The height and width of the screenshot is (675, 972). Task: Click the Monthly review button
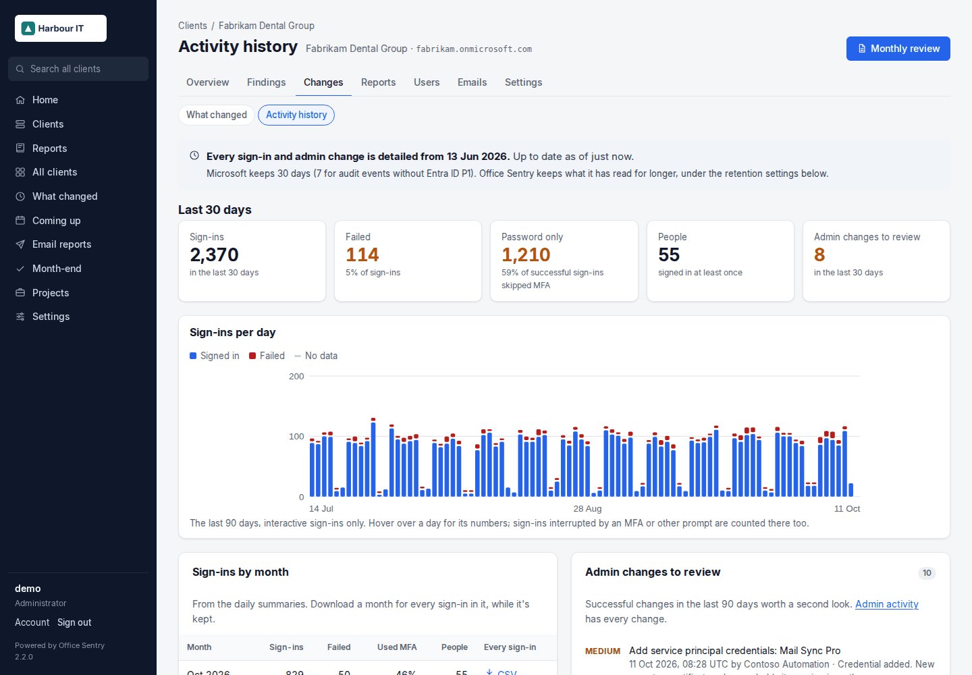pos(898,49)
